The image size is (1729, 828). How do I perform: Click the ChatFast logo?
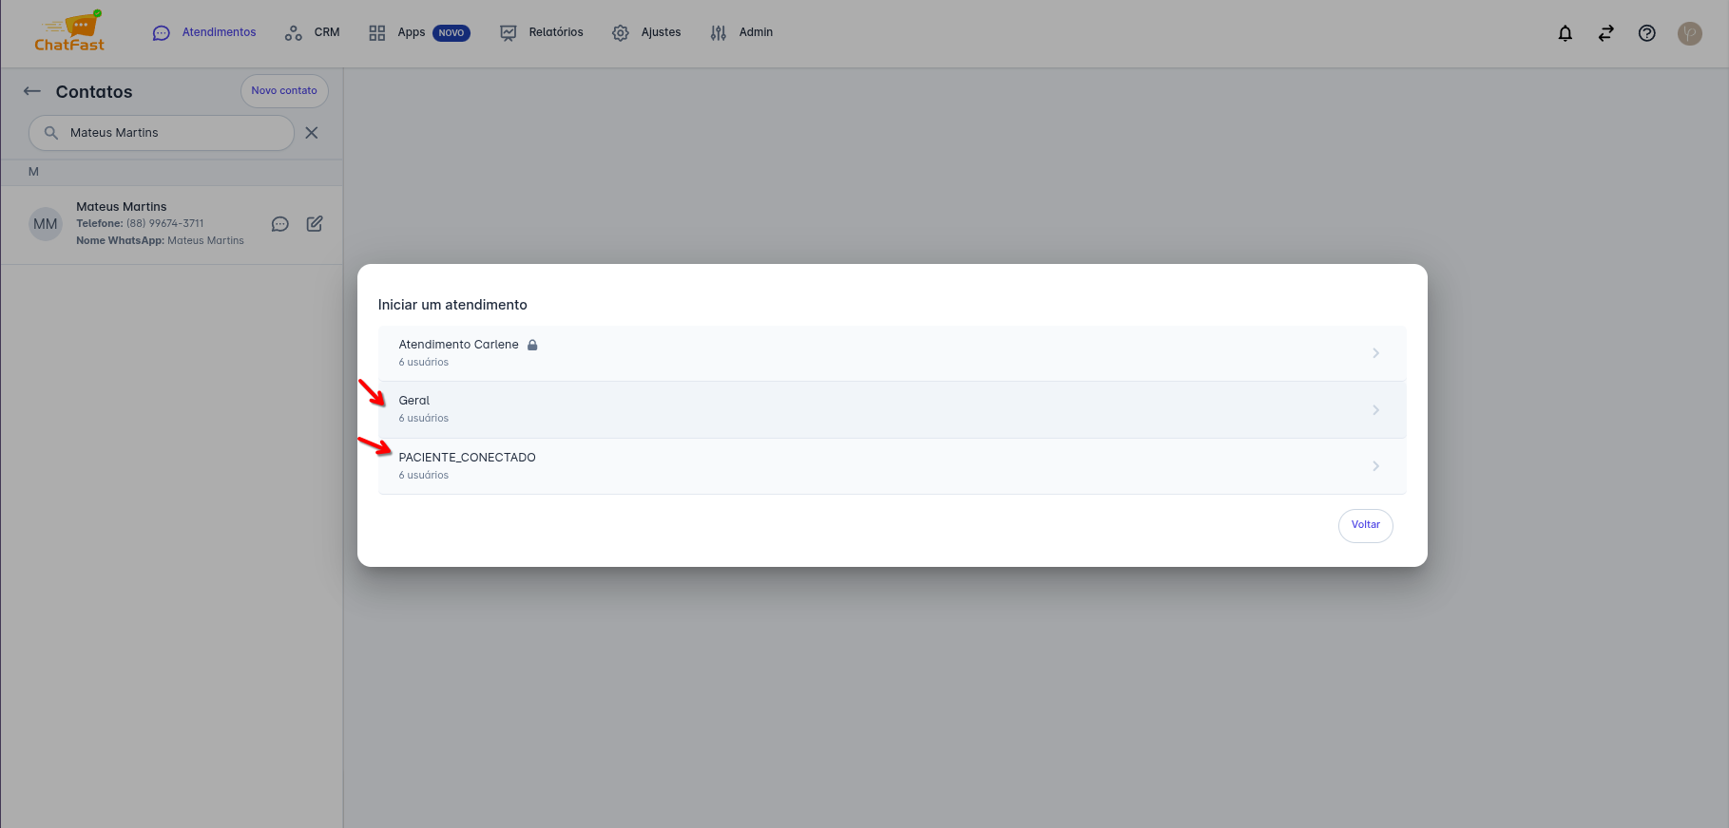(x=69, y=32)
